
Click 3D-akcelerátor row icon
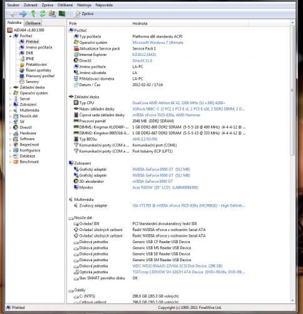click(76, 181)
